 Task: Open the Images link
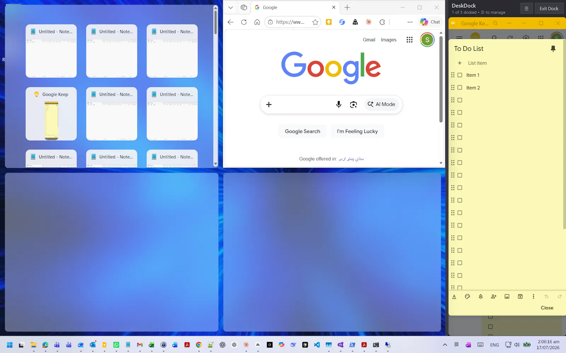pos(388,40)
